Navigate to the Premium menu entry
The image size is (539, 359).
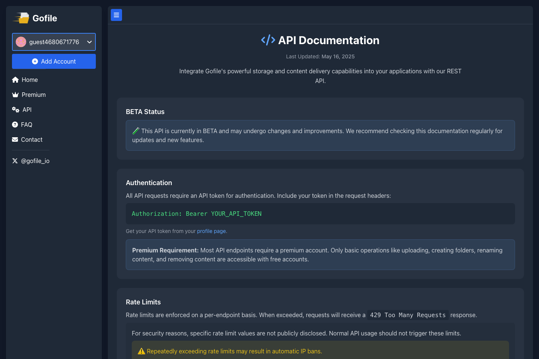33,95
